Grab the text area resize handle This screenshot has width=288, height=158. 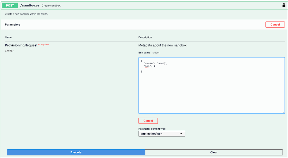click(283, 112)
